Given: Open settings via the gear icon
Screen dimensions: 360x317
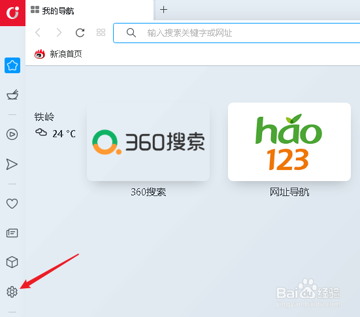Looking at the screenshot, I should point(12,292).
